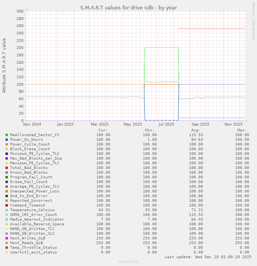This screenshot has height=266, width=257.
Task: Click the smartctl_exit_status legend color square
Action: click(7, 252)
